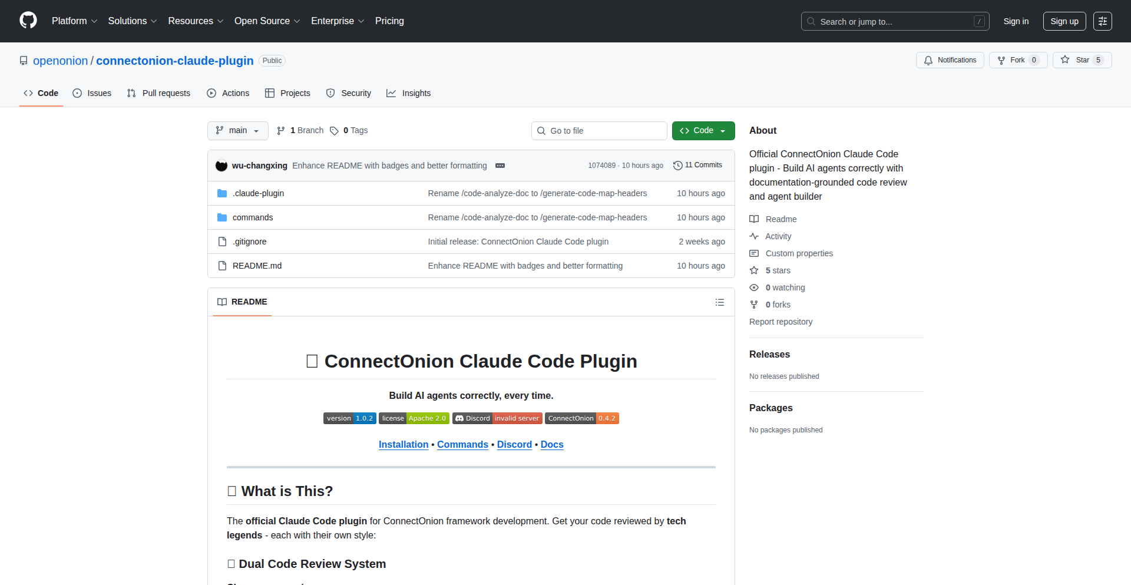Expand commit message ellipsis icon

click(500, 166)
